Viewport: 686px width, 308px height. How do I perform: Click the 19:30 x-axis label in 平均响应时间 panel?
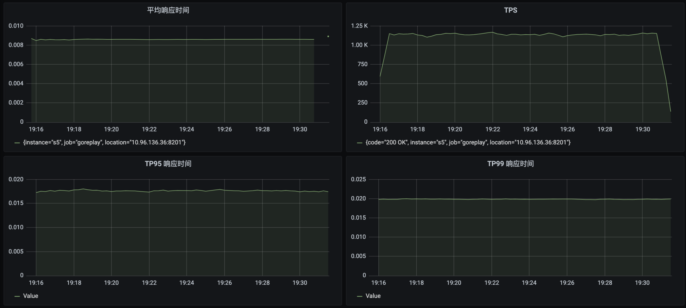(x=300, y=129)
